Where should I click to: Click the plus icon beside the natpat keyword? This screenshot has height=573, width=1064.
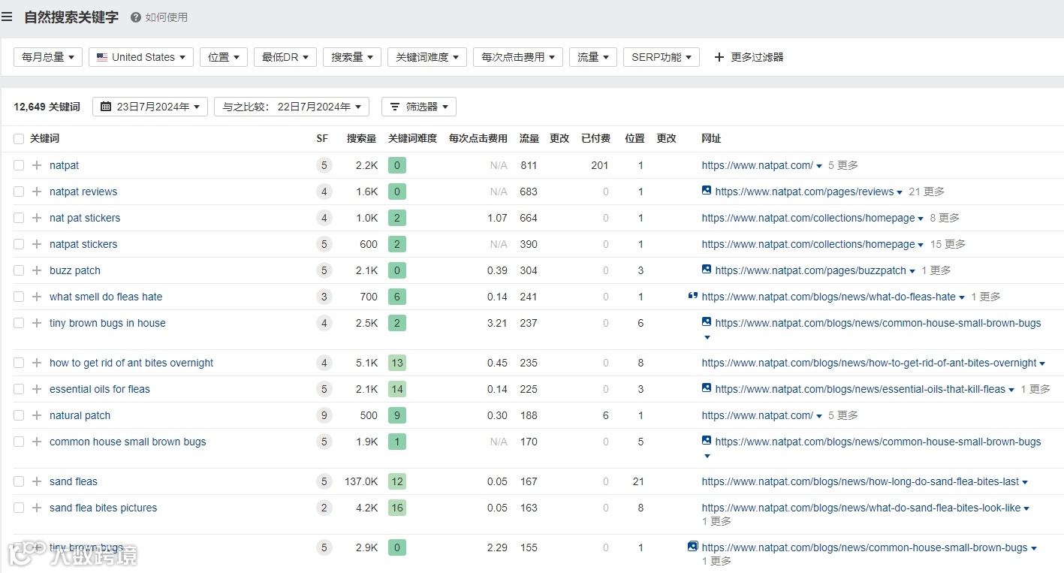[37, 165]
